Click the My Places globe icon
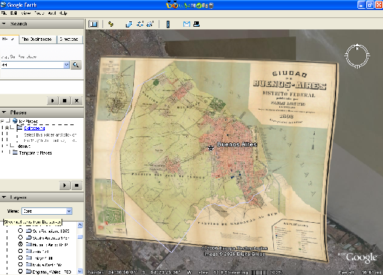 click(15, 121)
